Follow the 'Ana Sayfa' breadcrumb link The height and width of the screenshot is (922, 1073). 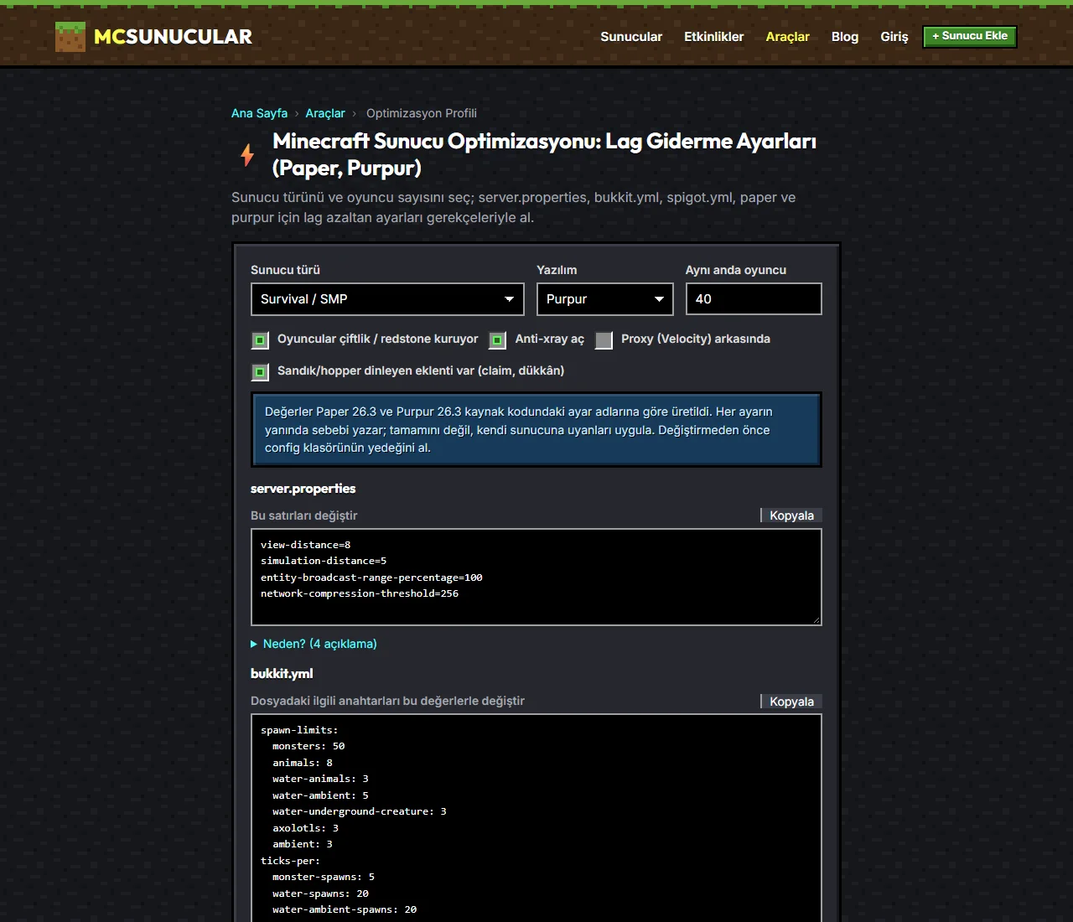259,113
